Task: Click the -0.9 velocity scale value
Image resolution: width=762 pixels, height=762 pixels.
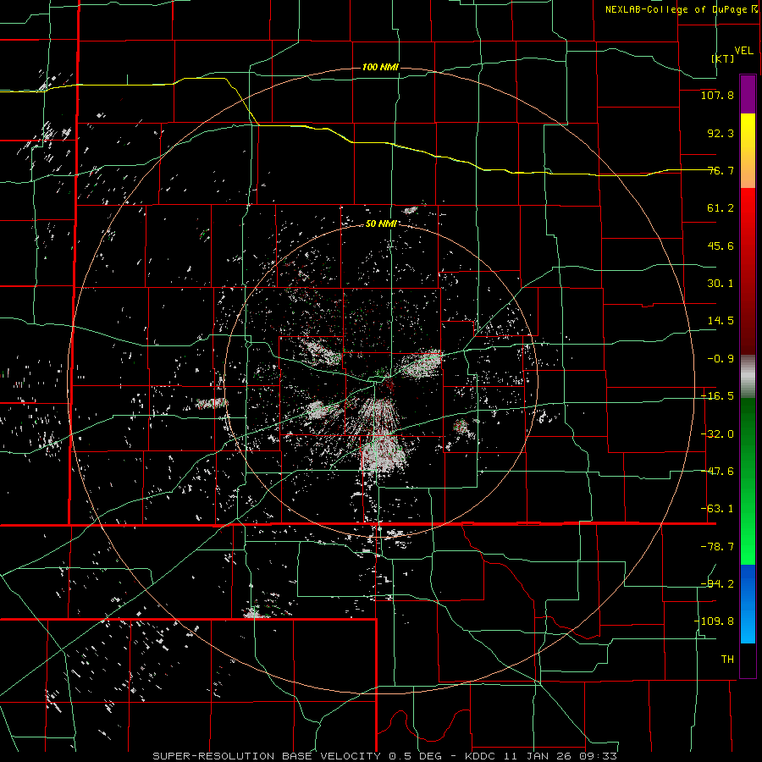Action: (x=721, y=359)
